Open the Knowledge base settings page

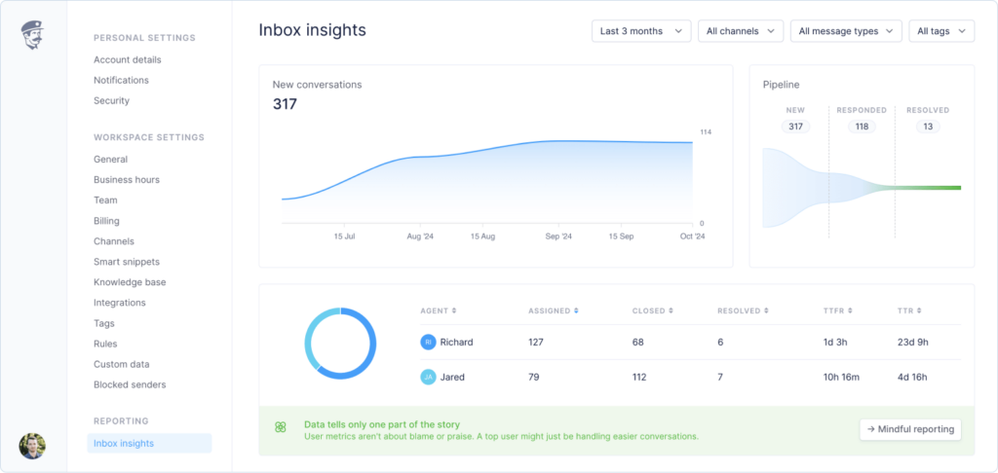tap(130, 282)
